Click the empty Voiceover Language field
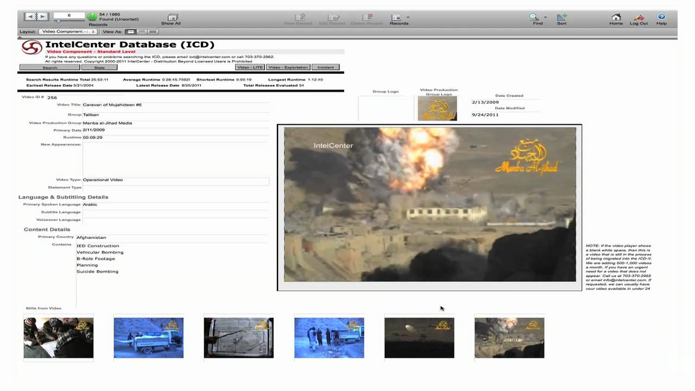This screenshot has width=695, height=391. click(x=175, y=219)
